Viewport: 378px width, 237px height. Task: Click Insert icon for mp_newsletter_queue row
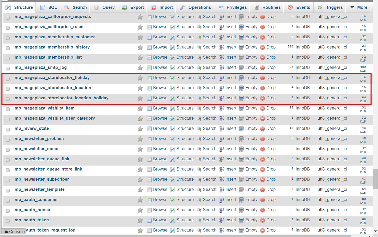222,149
